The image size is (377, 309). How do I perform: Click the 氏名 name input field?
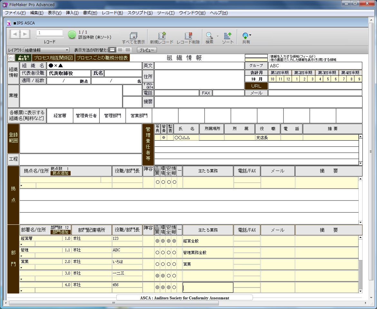pos(123,73)
